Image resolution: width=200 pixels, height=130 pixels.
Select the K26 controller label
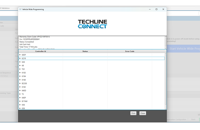23,62
